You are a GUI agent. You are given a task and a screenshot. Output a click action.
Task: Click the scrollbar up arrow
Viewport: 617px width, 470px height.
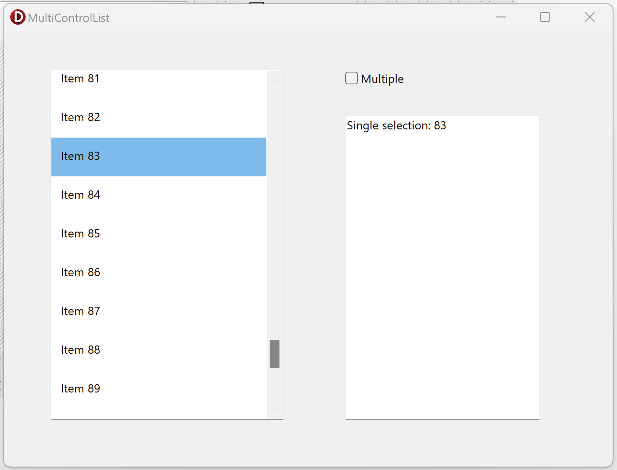(275, 79)
